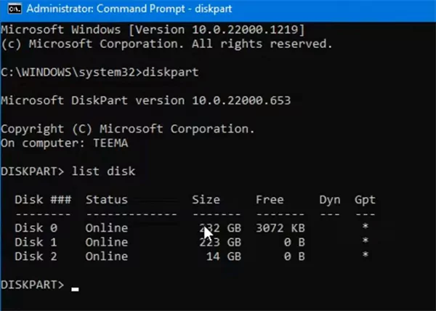This screenshot has height=311, width=436.
Task: Click the '0 B' free value of Disk 2
Action: pos(294,257)
